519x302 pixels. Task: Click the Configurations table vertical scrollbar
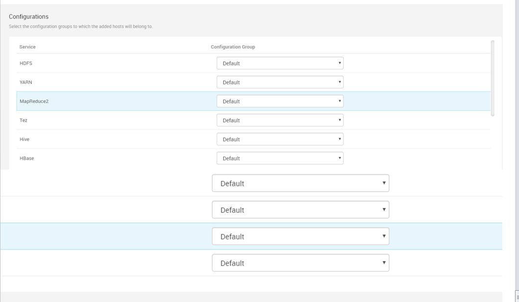pyautogui.click(x=493, y=78)
